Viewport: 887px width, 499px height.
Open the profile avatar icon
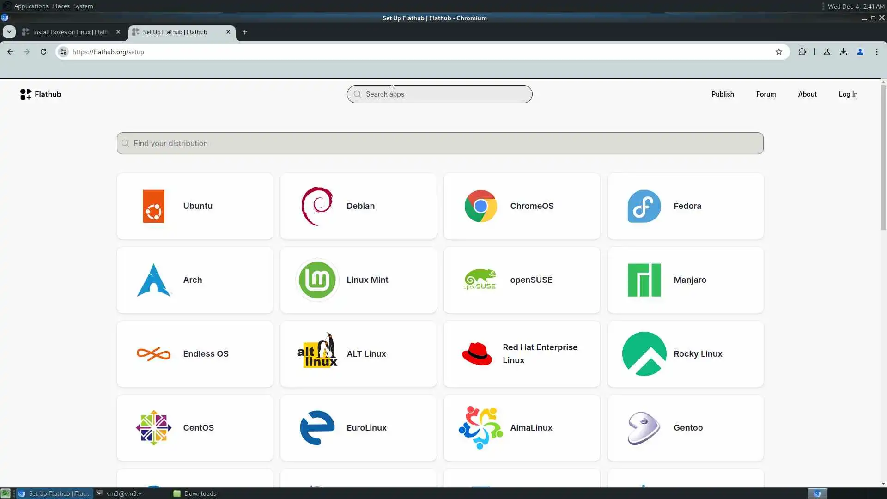point(860,52)
